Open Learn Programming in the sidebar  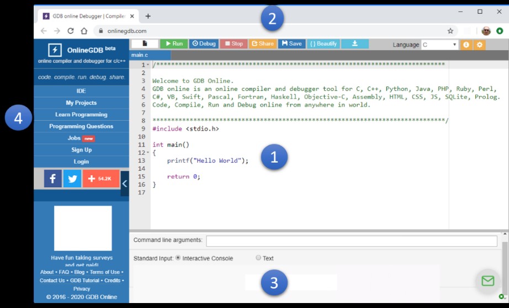click(81, 115)
